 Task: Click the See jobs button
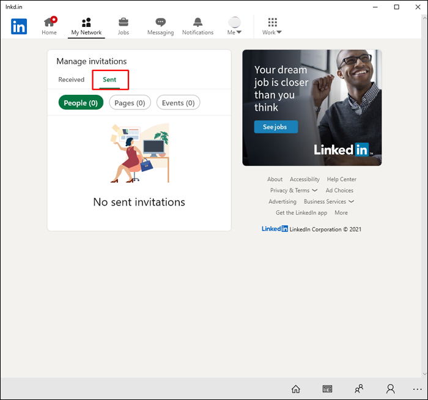tap(276, 127)
